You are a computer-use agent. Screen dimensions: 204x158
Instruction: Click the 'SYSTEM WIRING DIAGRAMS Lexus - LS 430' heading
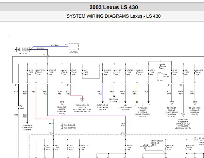tap(114, 16)
